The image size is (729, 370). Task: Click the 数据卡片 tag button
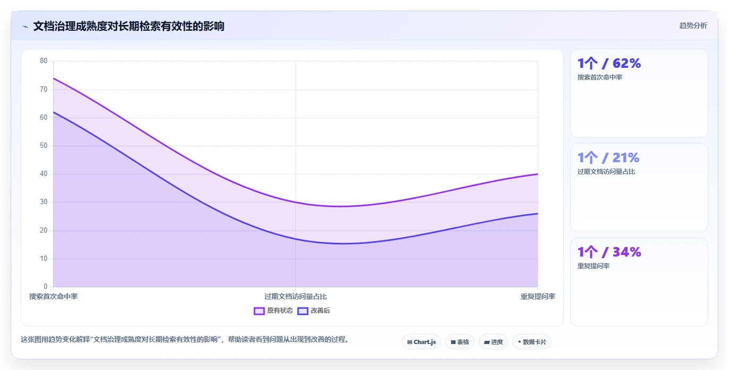(532, 342)
